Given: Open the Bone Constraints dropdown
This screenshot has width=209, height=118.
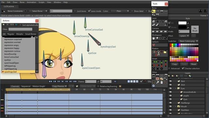Looking at the screenshot, I should (x=17, y=11).
